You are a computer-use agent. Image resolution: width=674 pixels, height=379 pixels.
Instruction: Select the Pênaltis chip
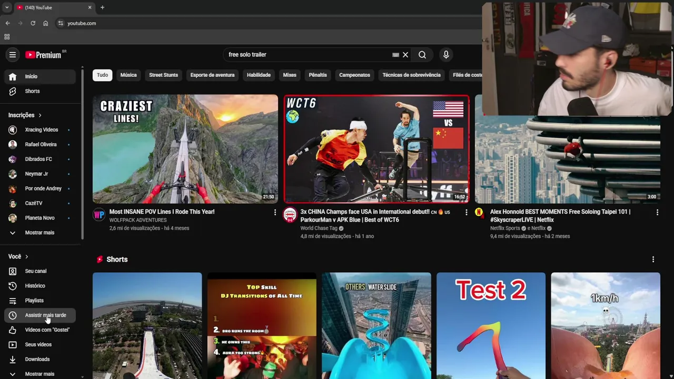[x=318, y=75]
